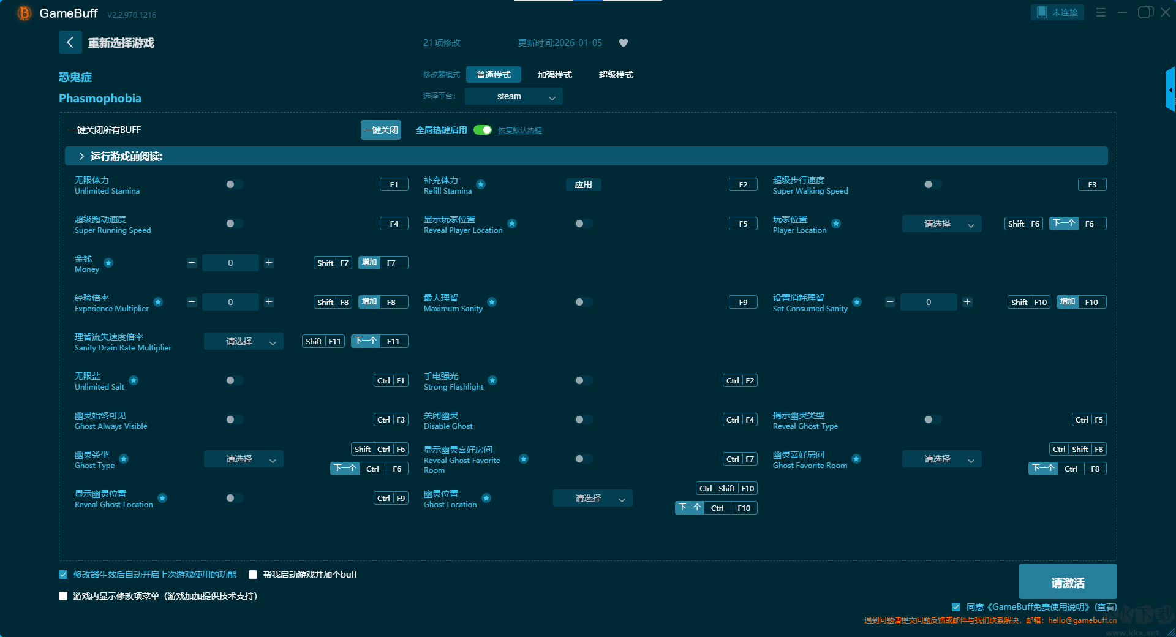The height and width of the screenshot is (637, 1176).
Task: Click the GameBuff logo icon
Action: click(24, 13)
